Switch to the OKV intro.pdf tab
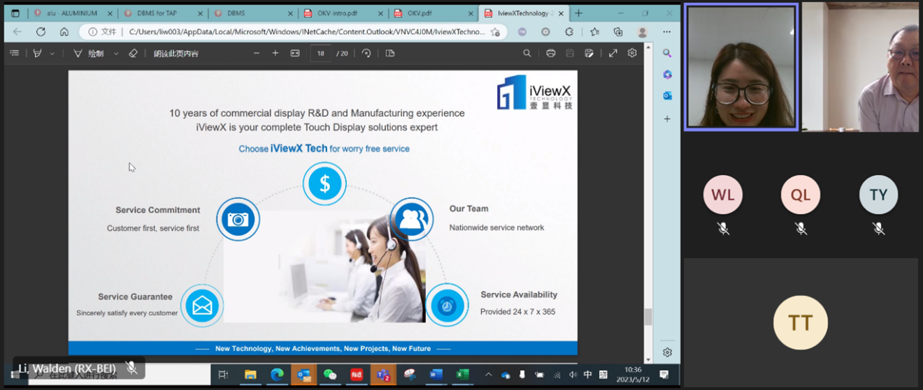 338,13
